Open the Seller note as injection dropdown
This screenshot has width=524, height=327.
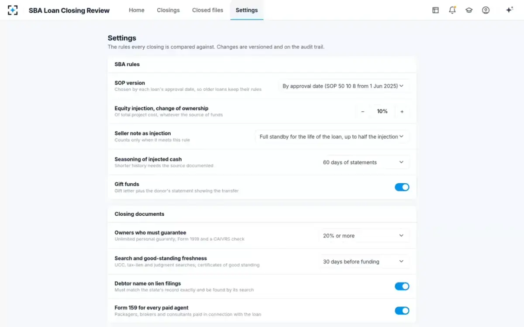click(x=332, y=136)
